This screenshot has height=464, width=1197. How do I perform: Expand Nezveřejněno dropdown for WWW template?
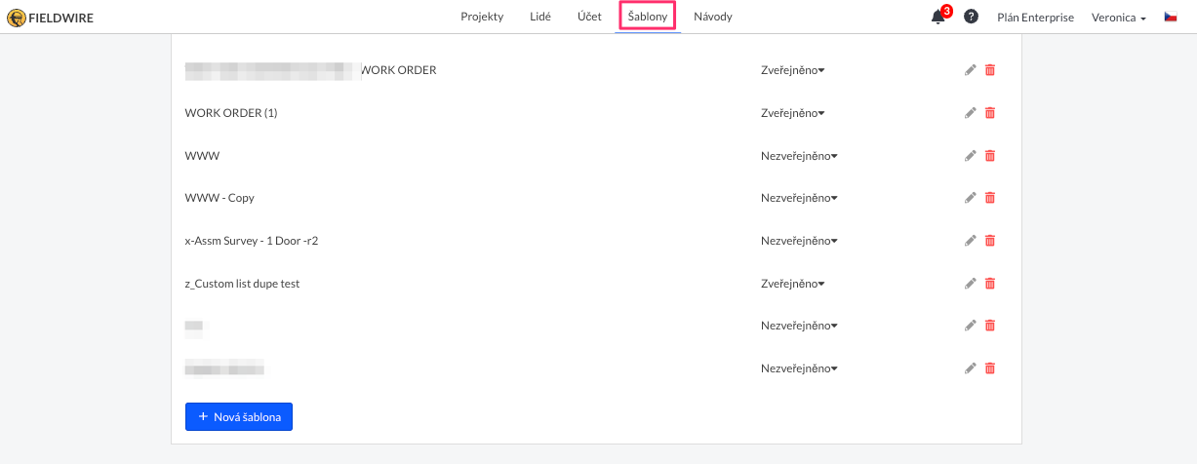tap(799, 156)
